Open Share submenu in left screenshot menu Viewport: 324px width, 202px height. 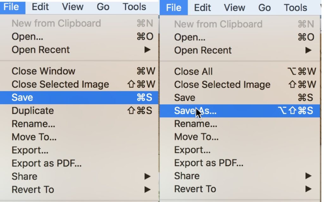pyautogui.click(x=24, y=176)
